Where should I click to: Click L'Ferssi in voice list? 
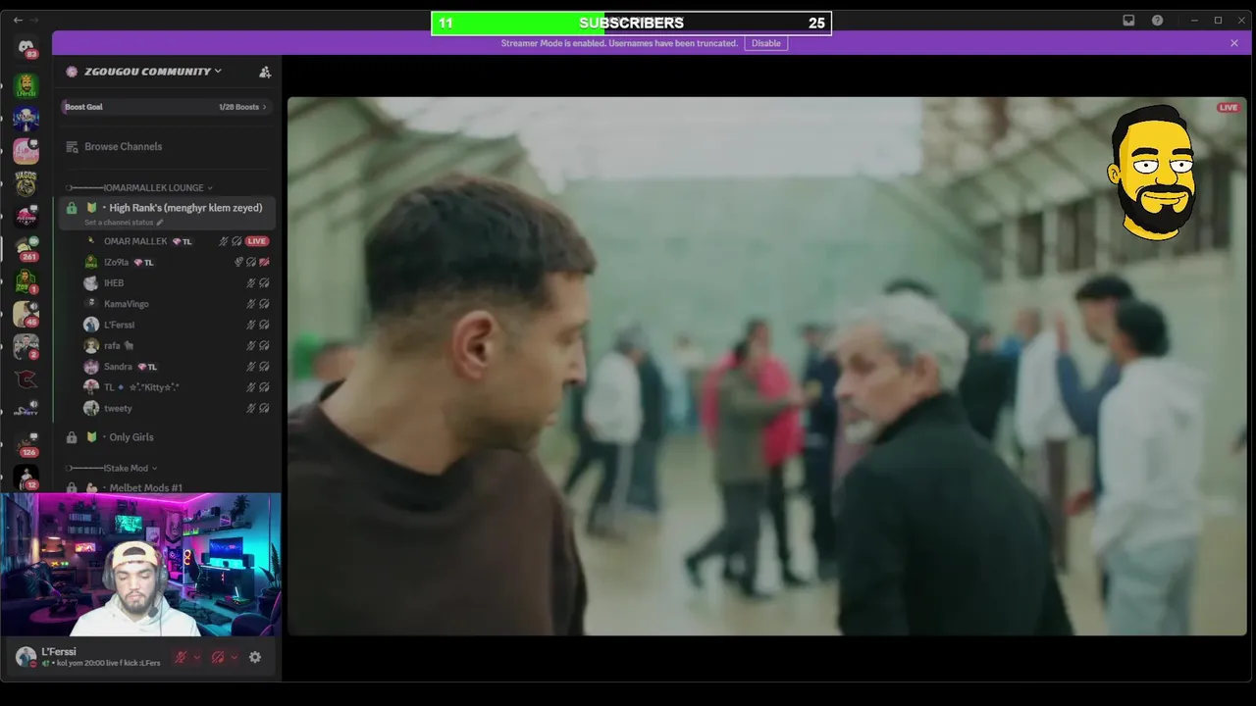pos(119,325)
